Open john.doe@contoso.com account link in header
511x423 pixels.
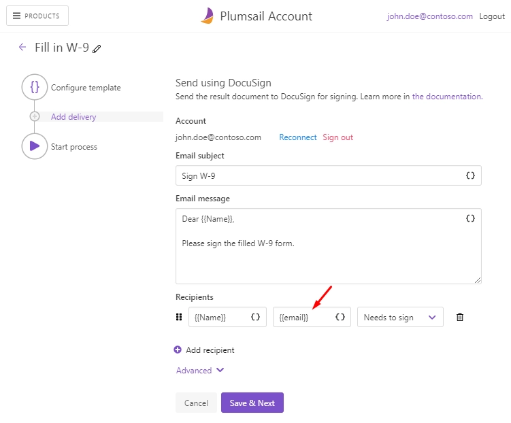429,16
